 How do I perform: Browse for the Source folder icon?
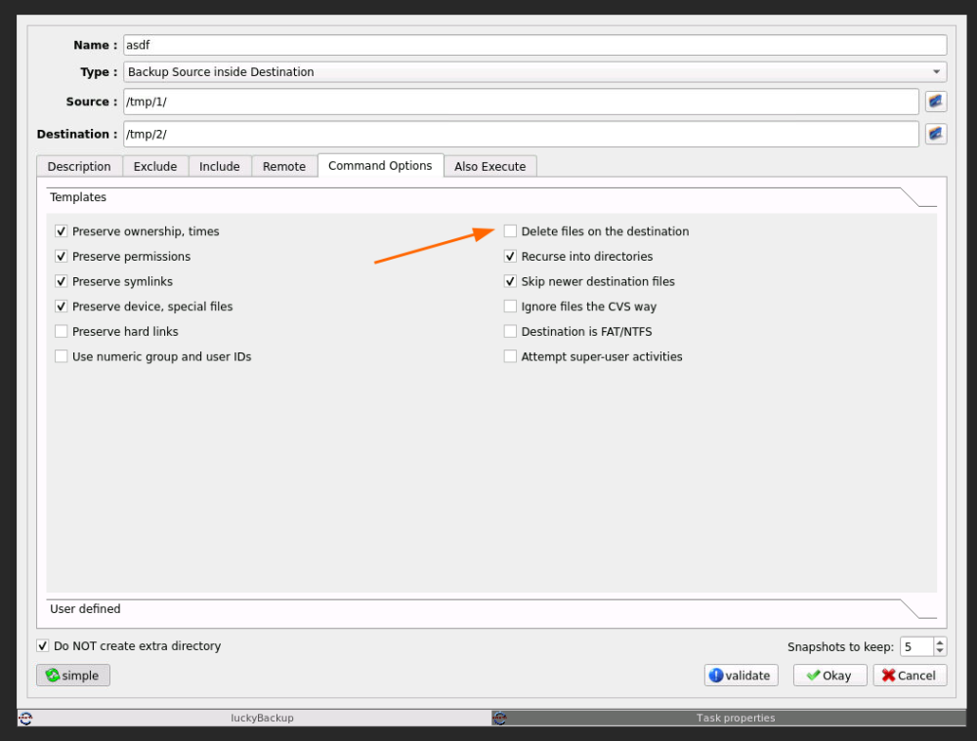point(935,102)
